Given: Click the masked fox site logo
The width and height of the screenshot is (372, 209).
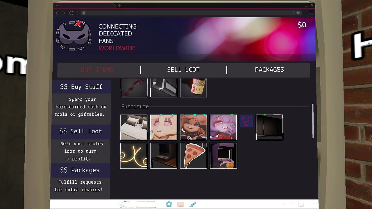Looking at the screenshot, I should pyautogui.click(x=74, y=35).
